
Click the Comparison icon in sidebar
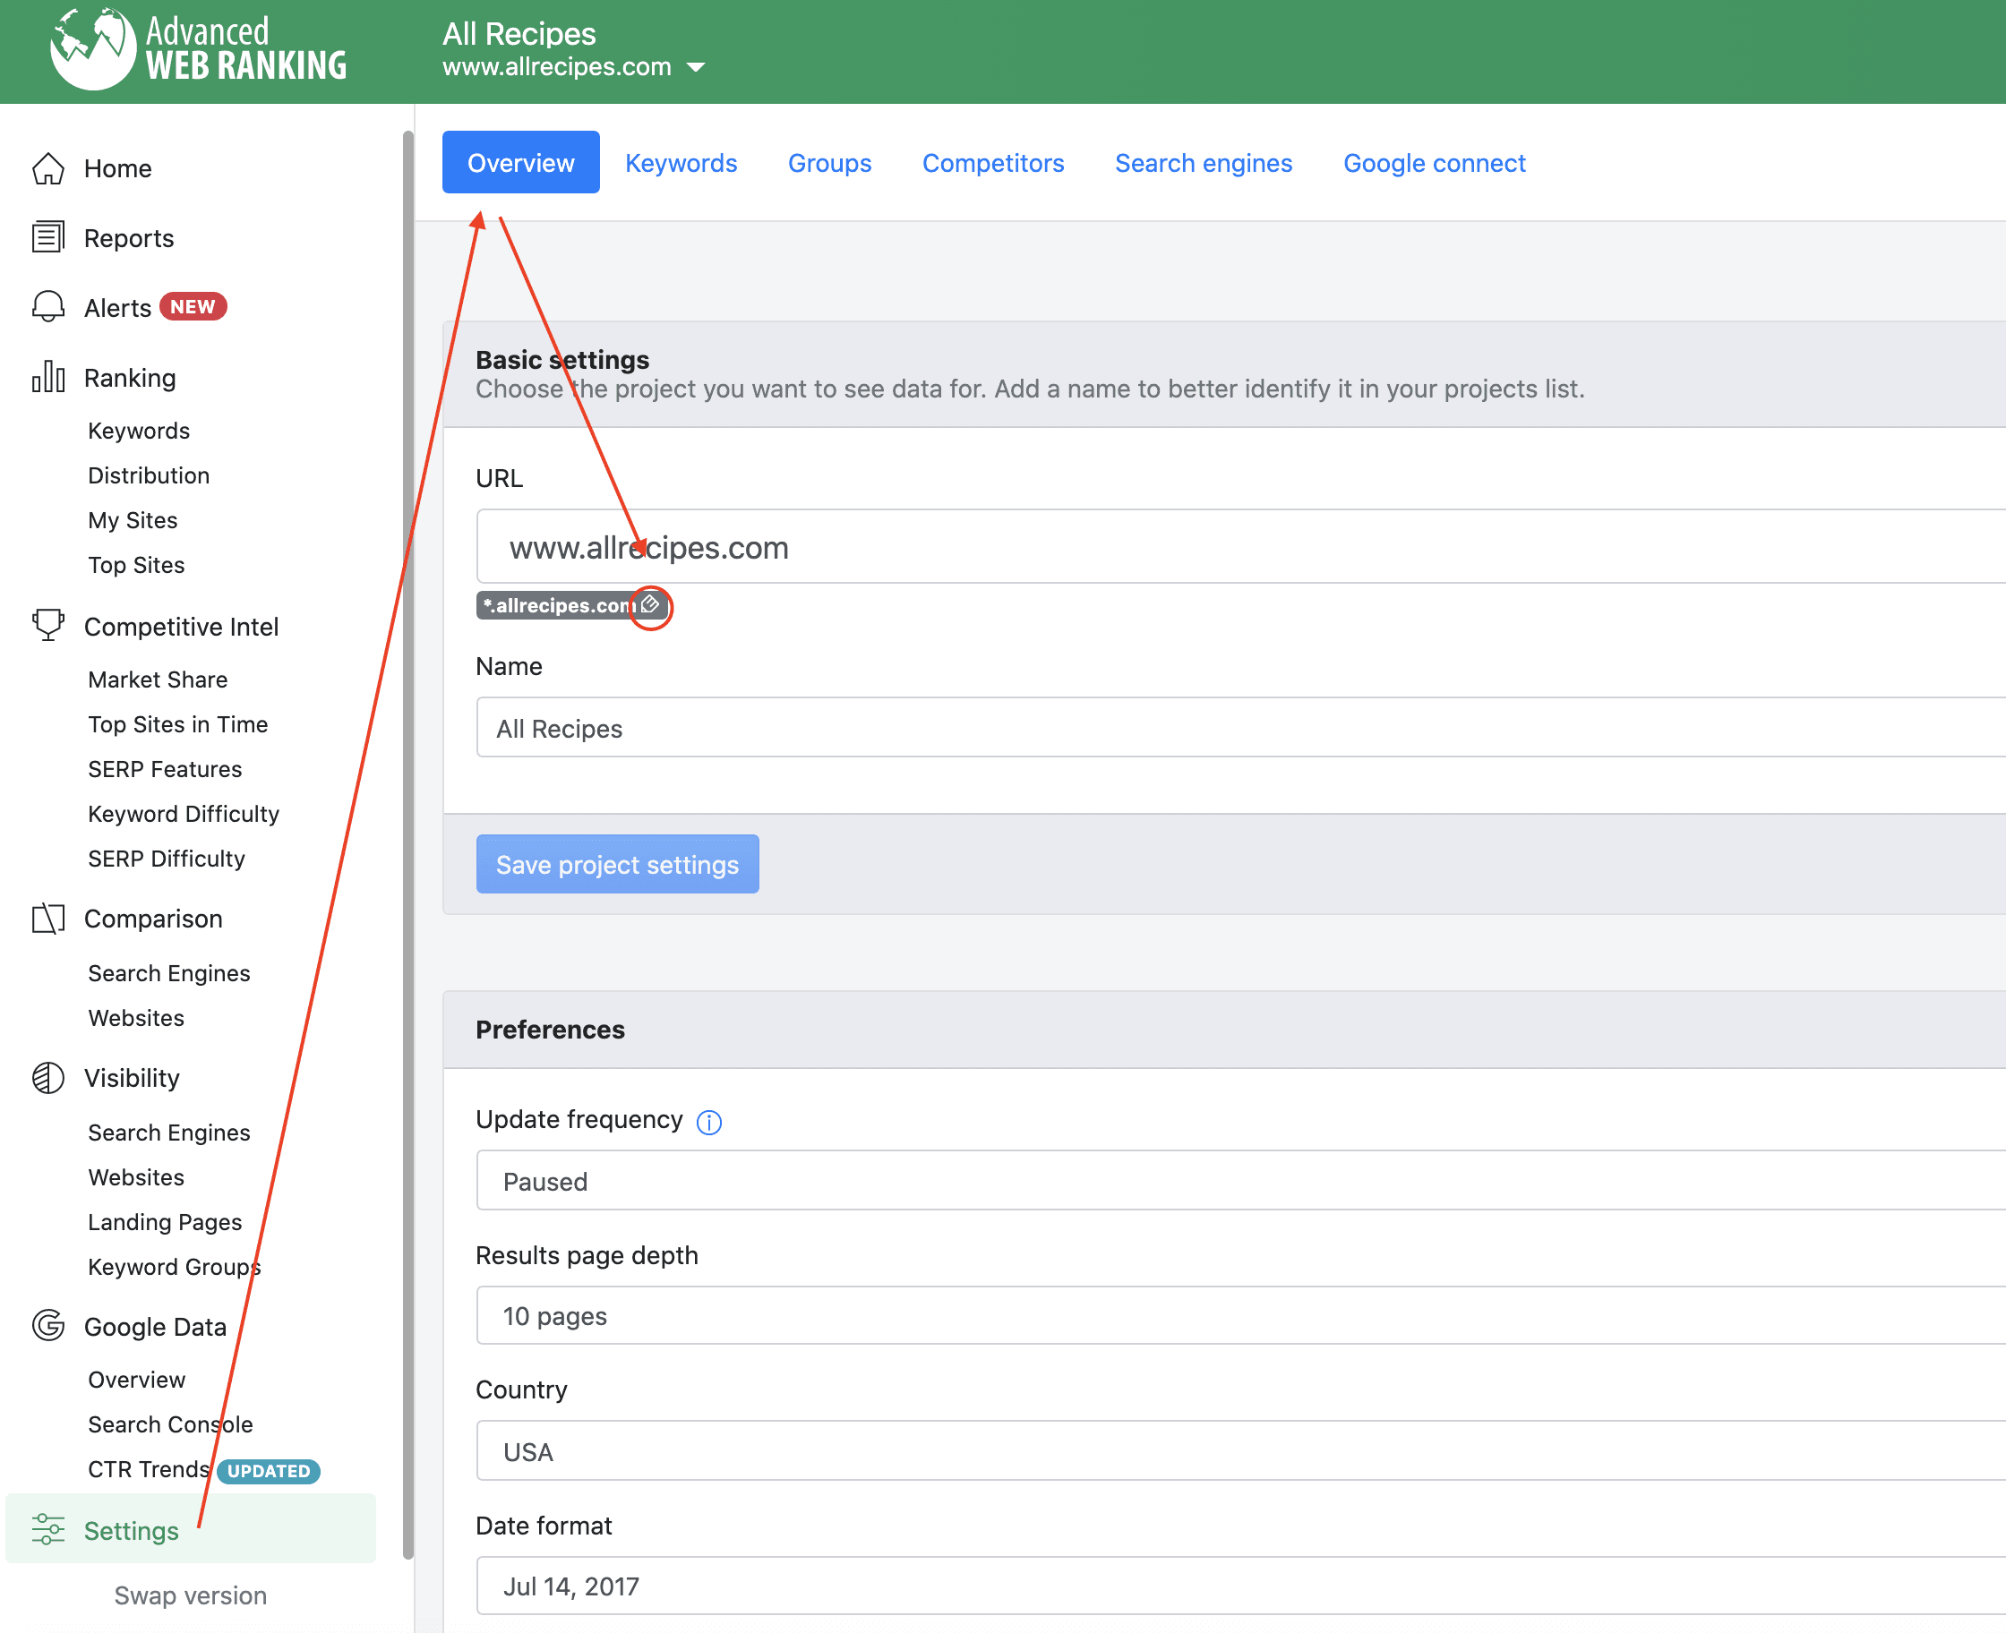[48, 918]
